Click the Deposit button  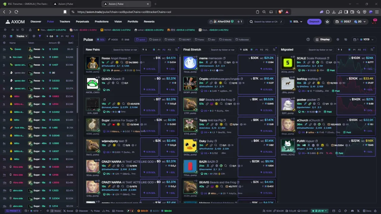pyautogui.click(x=314, y=22)
